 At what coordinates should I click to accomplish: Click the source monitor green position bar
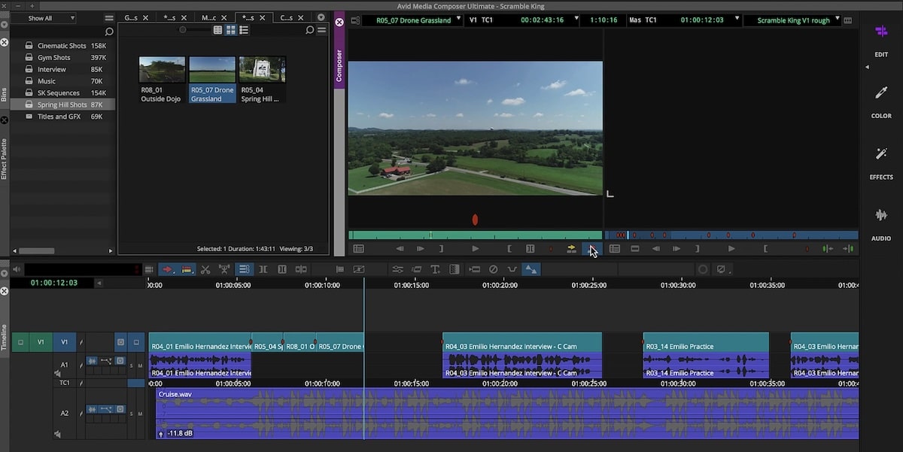[x=475, y=235]
